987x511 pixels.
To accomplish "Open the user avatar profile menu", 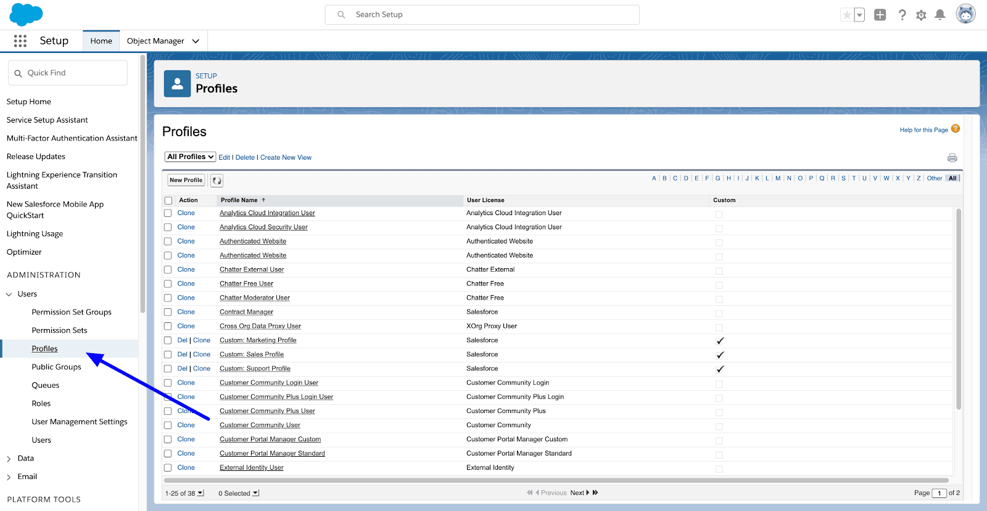I will click(x=965, y=14).
